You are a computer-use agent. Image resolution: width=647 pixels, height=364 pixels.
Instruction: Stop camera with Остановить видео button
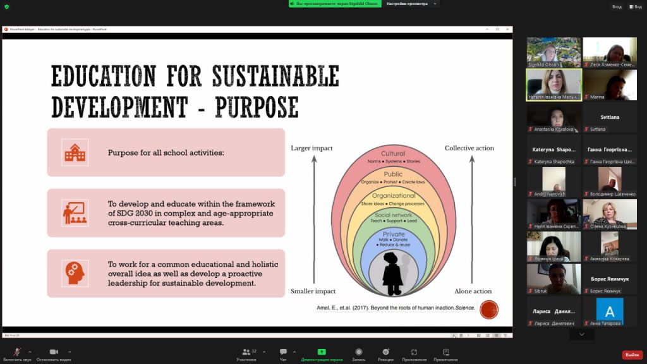[54, 354]
